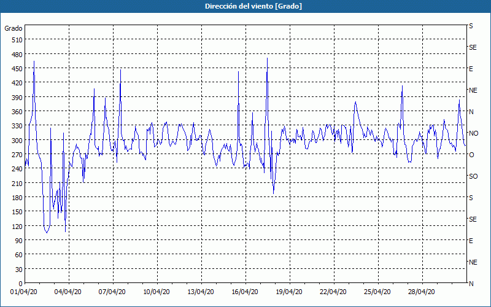
Task: Select the 510 value on the Grado axis
Action: [x=17, y=40]
